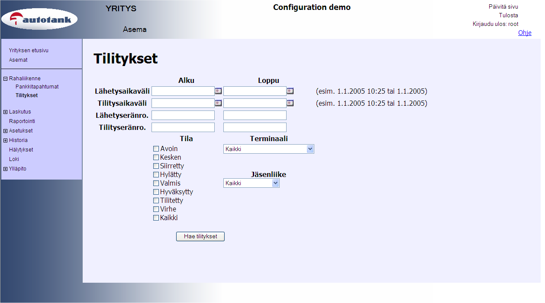Viewport: 545px width, 303px height.
Task: Click Hae tilitykset button
Action: pyautogui.click(x=200, y=237)
